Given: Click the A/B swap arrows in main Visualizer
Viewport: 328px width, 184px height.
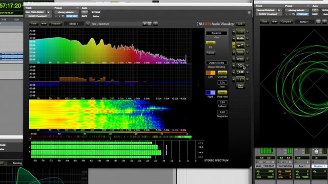Looking at the screenshot, I should point(44,24).
